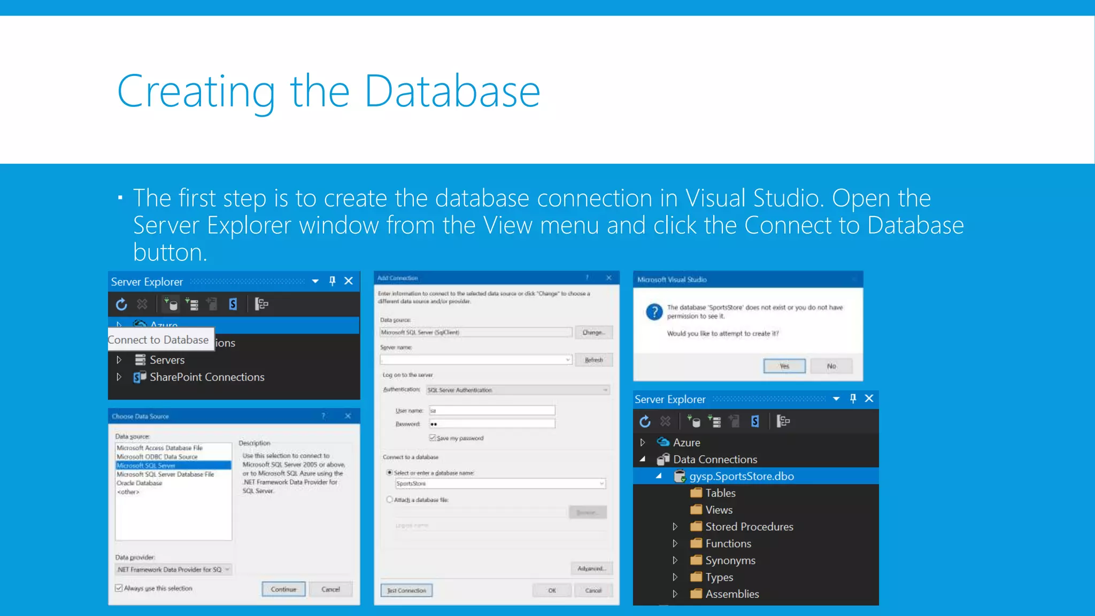
Task: Click help question mark in Choose Data Source dialog
Action: pyautogui.click(x=323, y=416)
